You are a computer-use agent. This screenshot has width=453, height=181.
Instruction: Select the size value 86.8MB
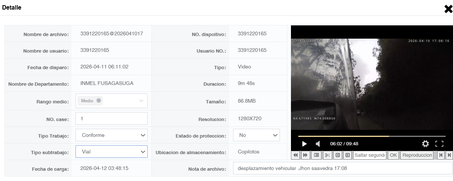click(x=247, y=101)
